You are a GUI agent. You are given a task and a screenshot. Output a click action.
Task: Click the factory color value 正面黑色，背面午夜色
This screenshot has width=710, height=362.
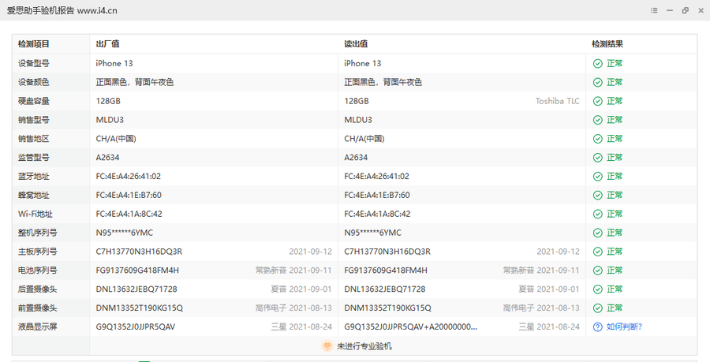coord(134,82)
